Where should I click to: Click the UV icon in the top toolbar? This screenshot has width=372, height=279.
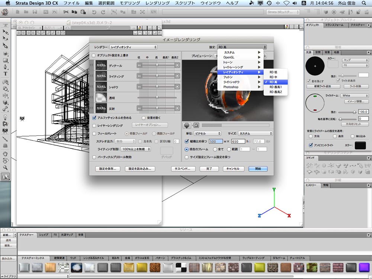(x=154, y=12)
